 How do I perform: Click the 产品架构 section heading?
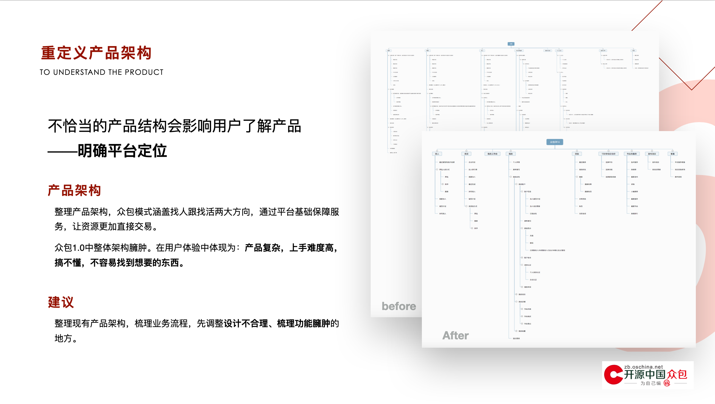[x=74, y=190]
